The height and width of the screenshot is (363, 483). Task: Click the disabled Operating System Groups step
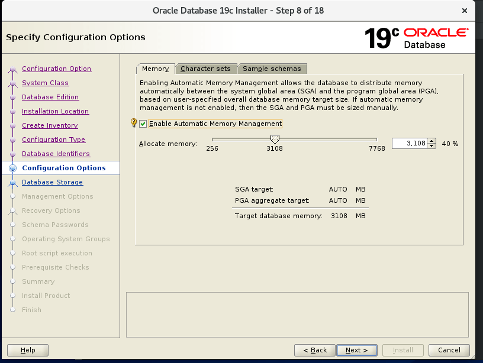point(66,239)
